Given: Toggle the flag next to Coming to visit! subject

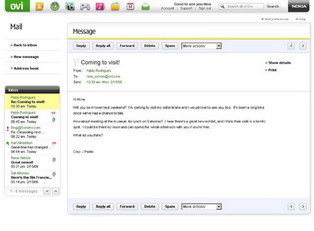Looking at the screenshot, I should click(x=76, y=62).
